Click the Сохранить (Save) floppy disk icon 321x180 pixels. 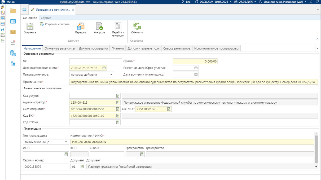[30, 26]
